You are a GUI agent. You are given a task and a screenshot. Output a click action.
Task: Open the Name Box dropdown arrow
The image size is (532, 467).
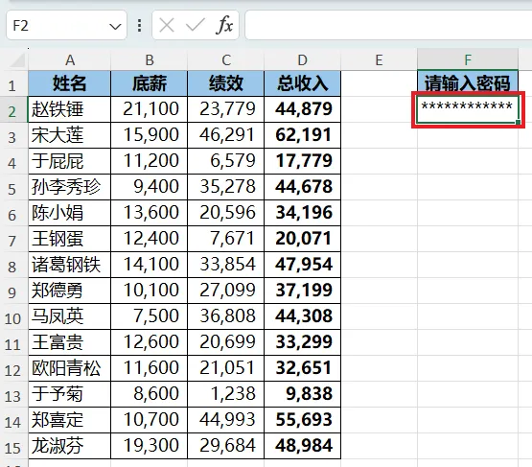click(x=115, y=26)
